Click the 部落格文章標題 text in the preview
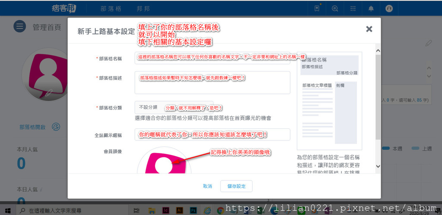Image resolution: width=442 pixels, height=215 pixels. pos(317,85)
